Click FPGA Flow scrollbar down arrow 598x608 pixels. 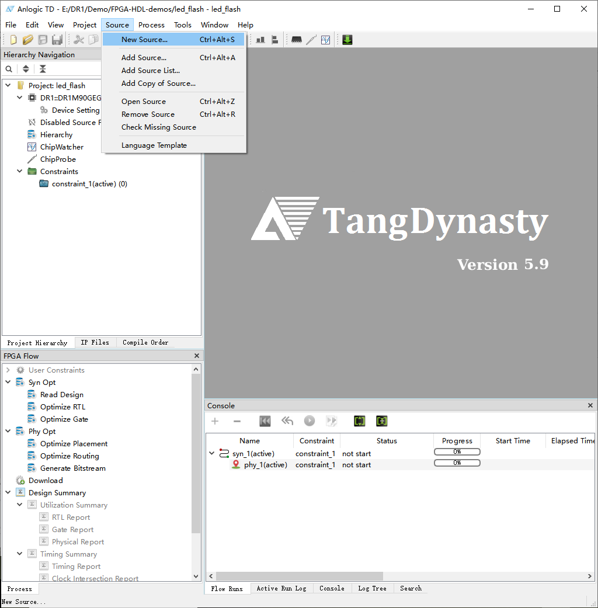point(196,576)
